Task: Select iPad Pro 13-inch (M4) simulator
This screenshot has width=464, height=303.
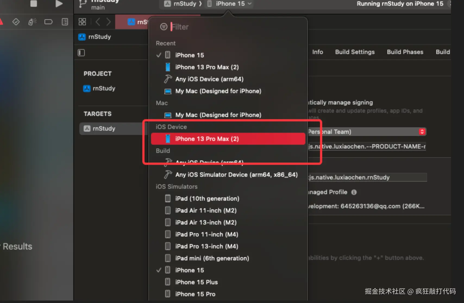Action: 228,246
